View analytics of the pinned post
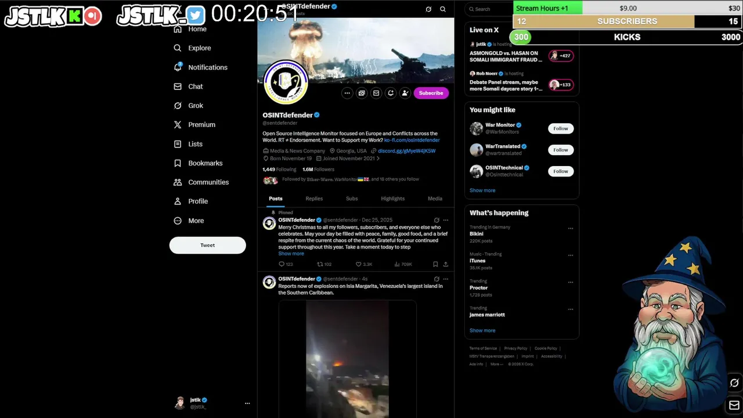 pyautogui.click(x=403, y=264)
